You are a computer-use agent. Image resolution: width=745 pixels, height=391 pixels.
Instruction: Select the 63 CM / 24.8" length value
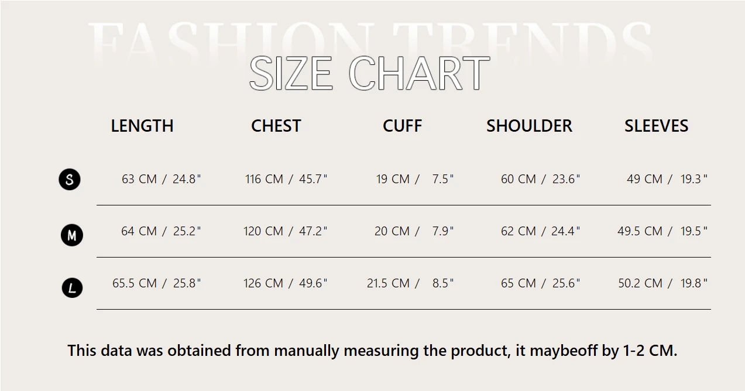point(161,179)
